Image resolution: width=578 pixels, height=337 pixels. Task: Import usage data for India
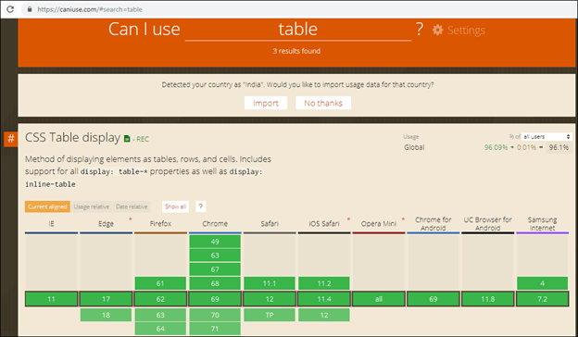(266, 103)
